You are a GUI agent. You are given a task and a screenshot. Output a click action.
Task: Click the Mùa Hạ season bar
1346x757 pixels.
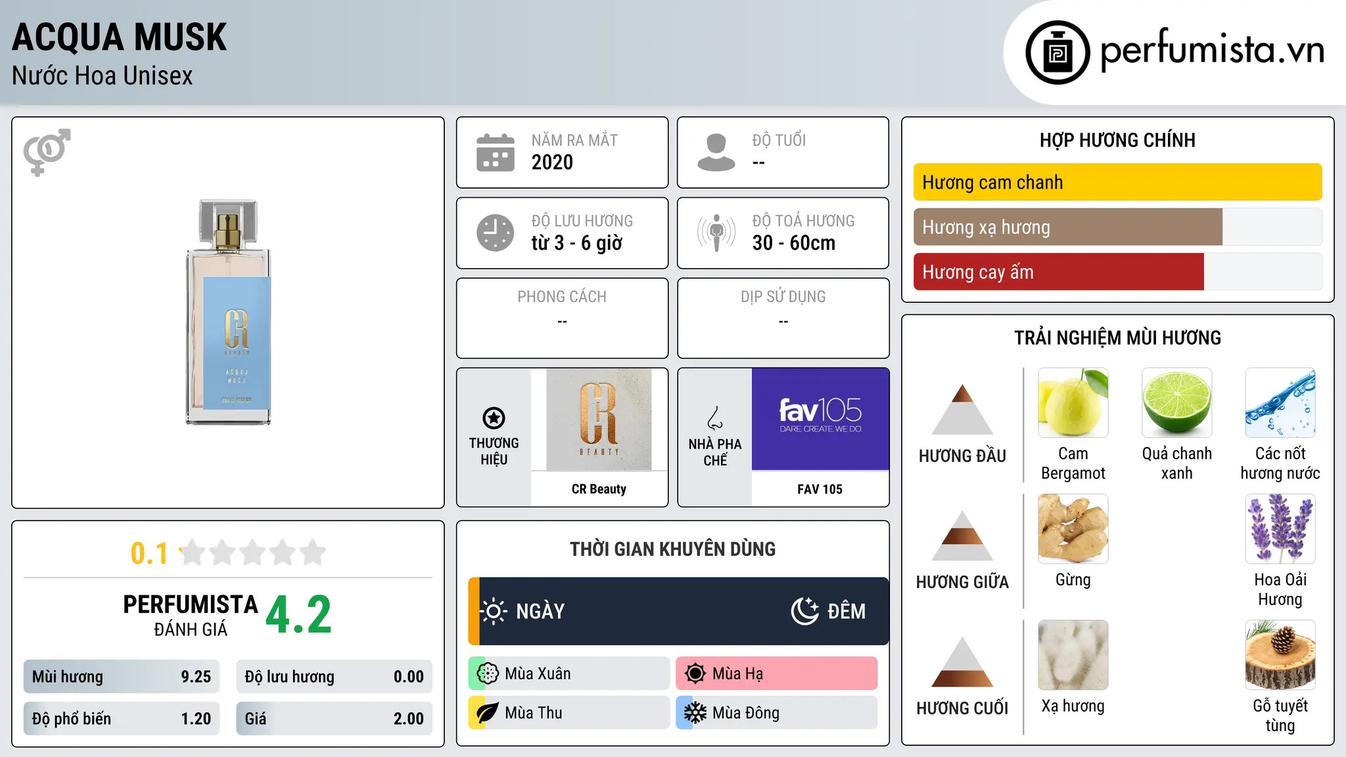(x=777, y=674)
